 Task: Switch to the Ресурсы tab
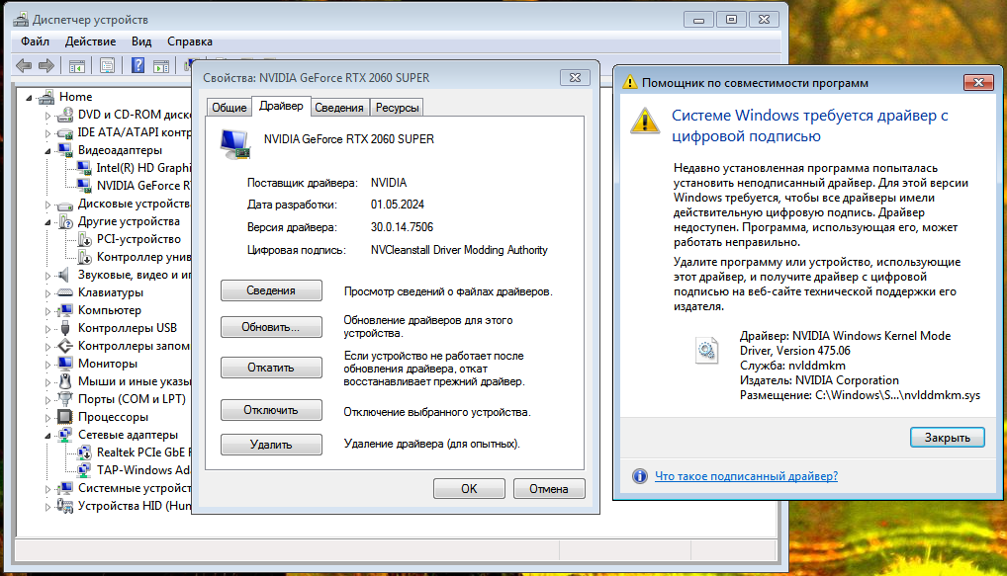(397, 108)
